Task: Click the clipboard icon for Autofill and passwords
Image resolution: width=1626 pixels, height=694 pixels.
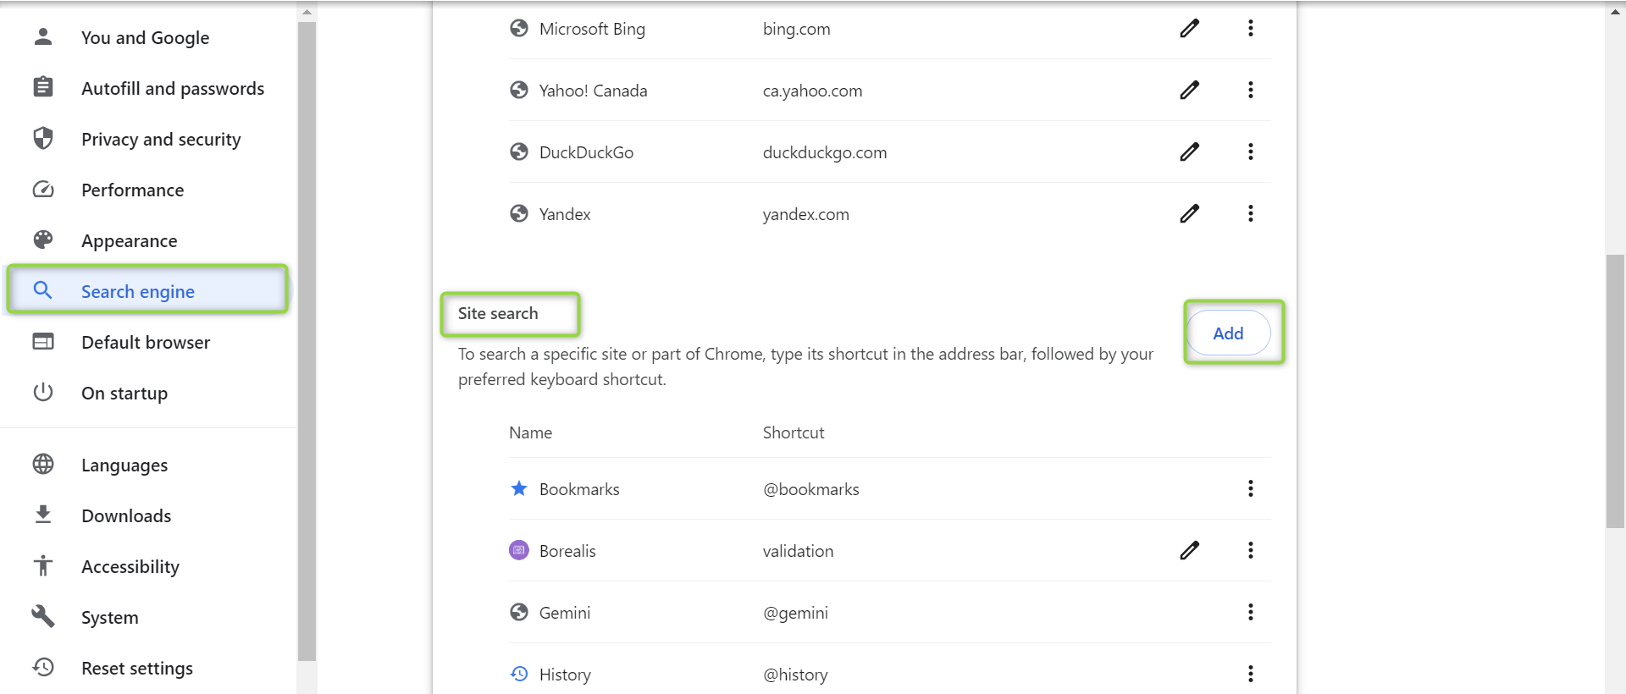Action: pos(43,87)
